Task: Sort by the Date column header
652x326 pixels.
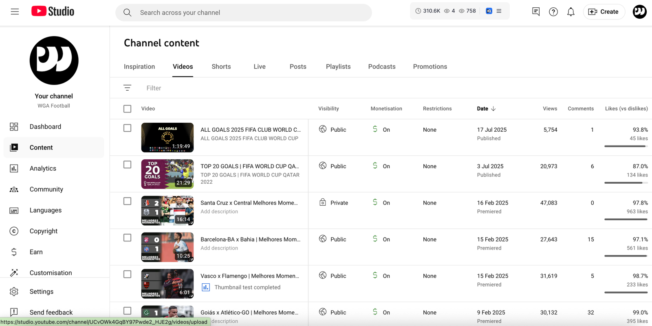Action: tap(482, 109)
